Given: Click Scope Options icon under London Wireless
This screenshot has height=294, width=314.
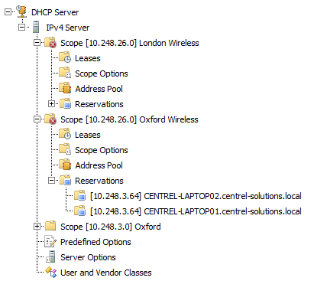Looking at the screenshot, I should 65,73.
